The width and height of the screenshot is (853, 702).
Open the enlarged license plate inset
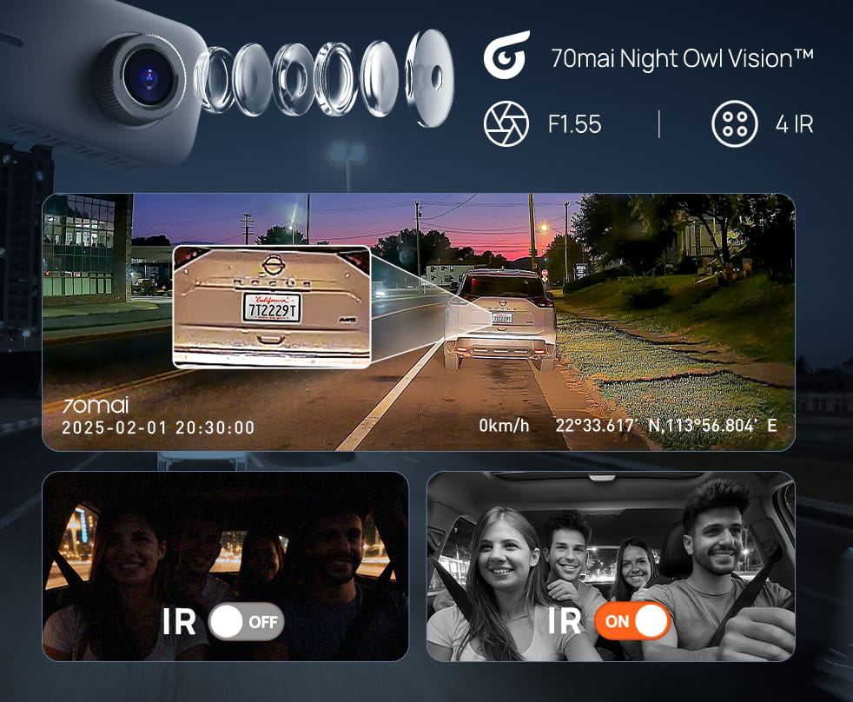[x=271, y=307]
